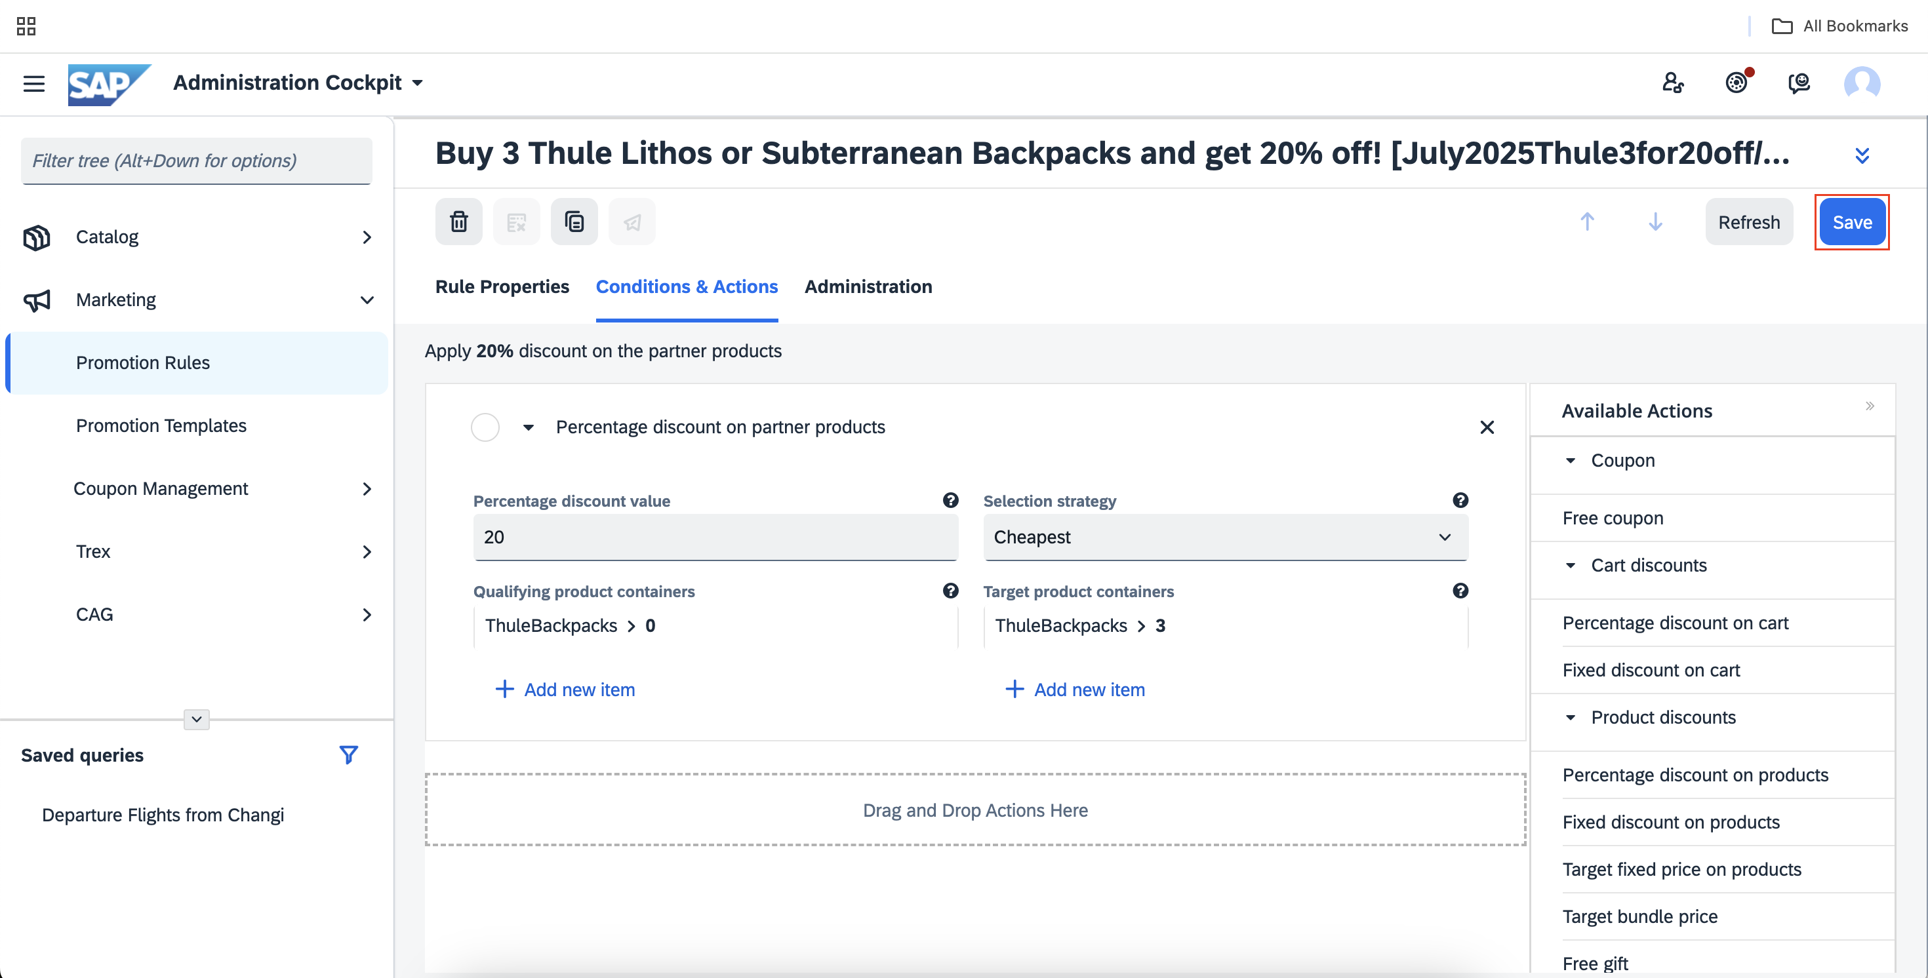Open notifications icon with red dot
This screenshot has height=978, width=1928.
point(1737,83)
